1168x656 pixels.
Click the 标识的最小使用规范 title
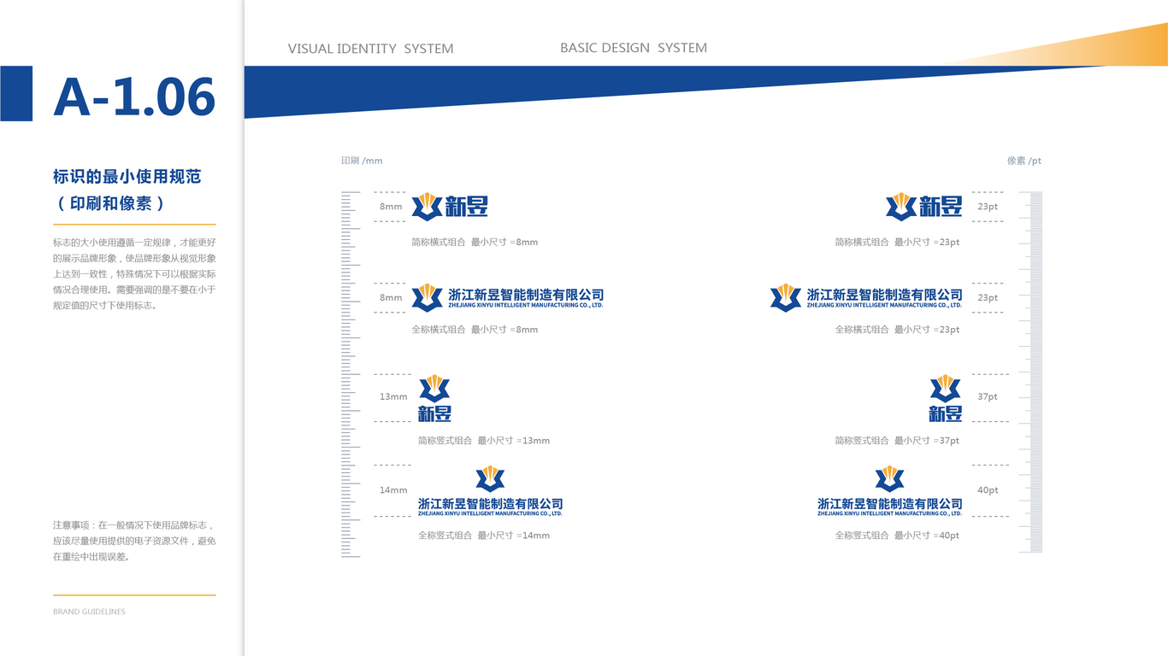[127, 177]
